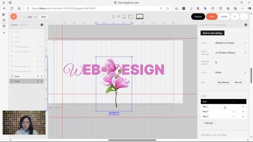Open browser settings and more menu
Screen dimensions: 253x142
click(x=242, y=8)
